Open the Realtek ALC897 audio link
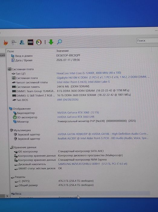 [x=103, y=138]
